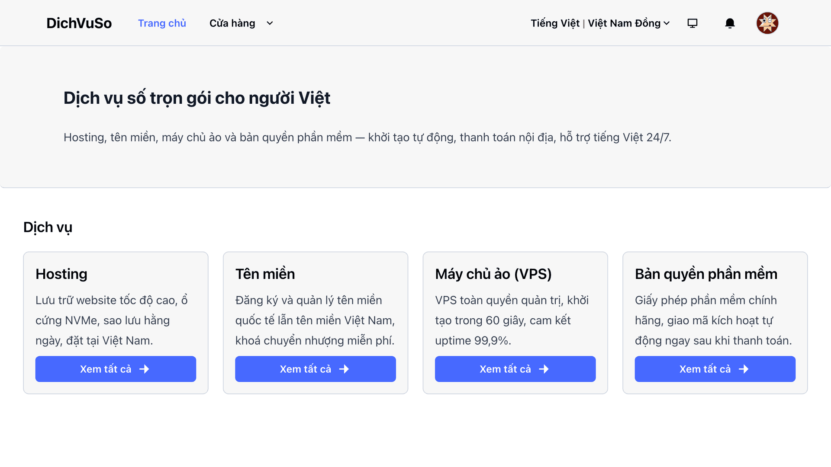The image size is (831, 467).
Task: Click the arrow on Bản quyền phần mềm button
Action: (x=744, y=369)
